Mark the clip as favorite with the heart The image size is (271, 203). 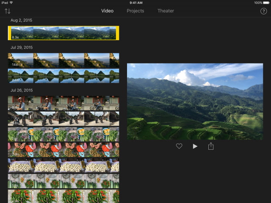click(x=179, y=146)
